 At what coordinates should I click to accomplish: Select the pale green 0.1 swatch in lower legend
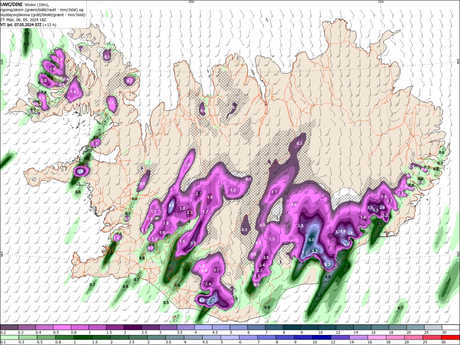9,337
